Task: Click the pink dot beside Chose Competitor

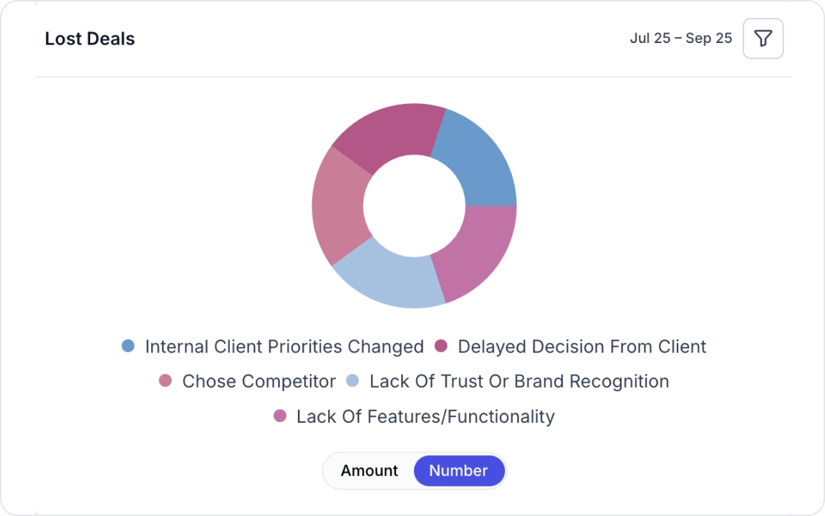Action: (165, 381)
